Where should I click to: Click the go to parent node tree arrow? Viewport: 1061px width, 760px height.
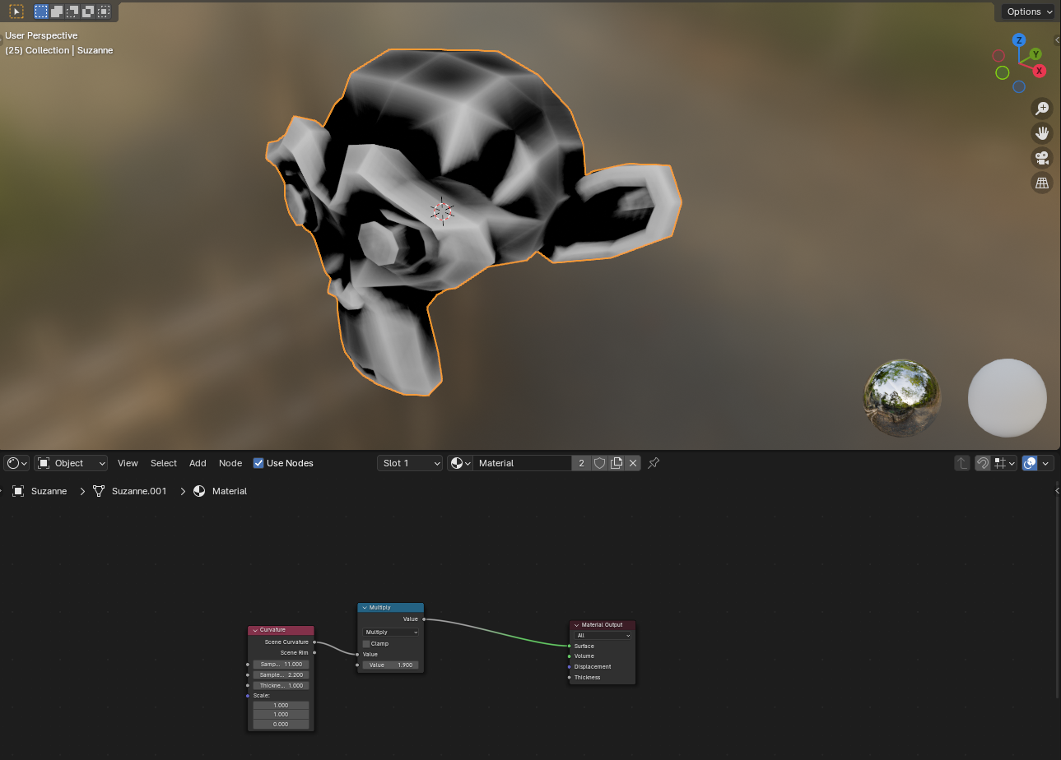click(x=961, y=463)
